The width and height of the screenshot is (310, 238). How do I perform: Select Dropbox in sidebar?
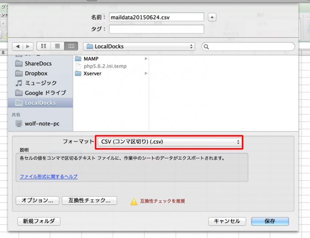coord(40,74)
